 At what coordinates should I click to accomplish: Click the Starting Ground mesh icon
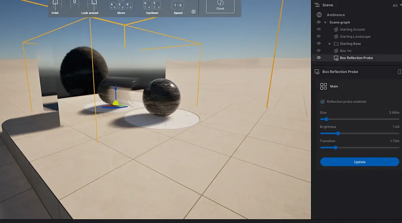pos(336,30)
